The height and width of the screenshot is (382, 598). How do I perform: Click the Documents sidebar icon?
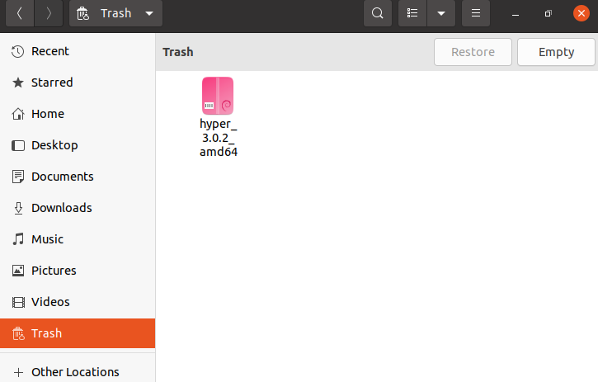click(18, 177)
